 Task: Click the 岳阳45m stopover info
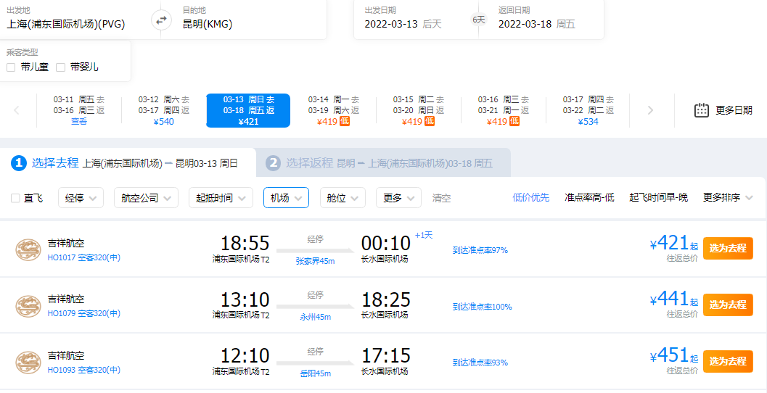315,373
